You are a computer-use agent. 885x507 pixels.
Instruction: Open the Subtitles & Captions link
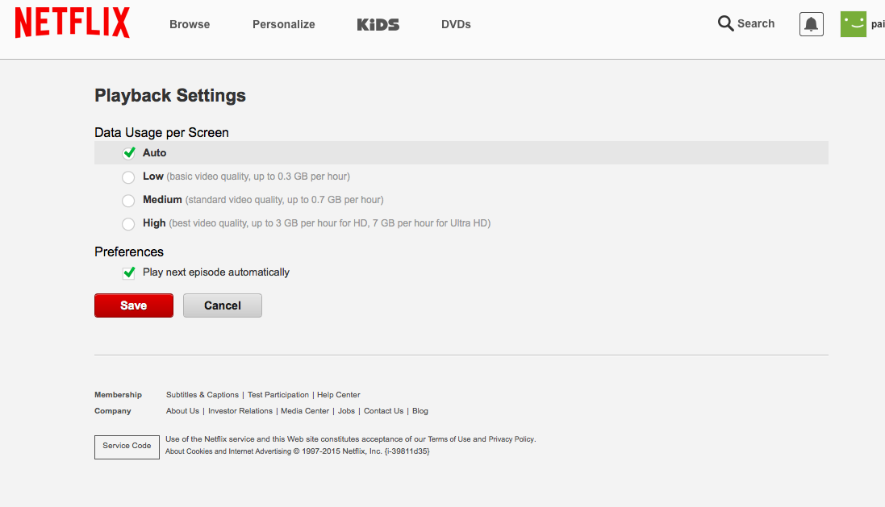[202, 395]
